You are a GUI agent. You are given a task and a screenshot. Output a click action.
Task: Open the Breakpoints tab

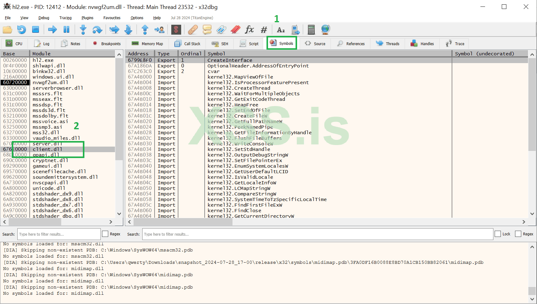107,44
